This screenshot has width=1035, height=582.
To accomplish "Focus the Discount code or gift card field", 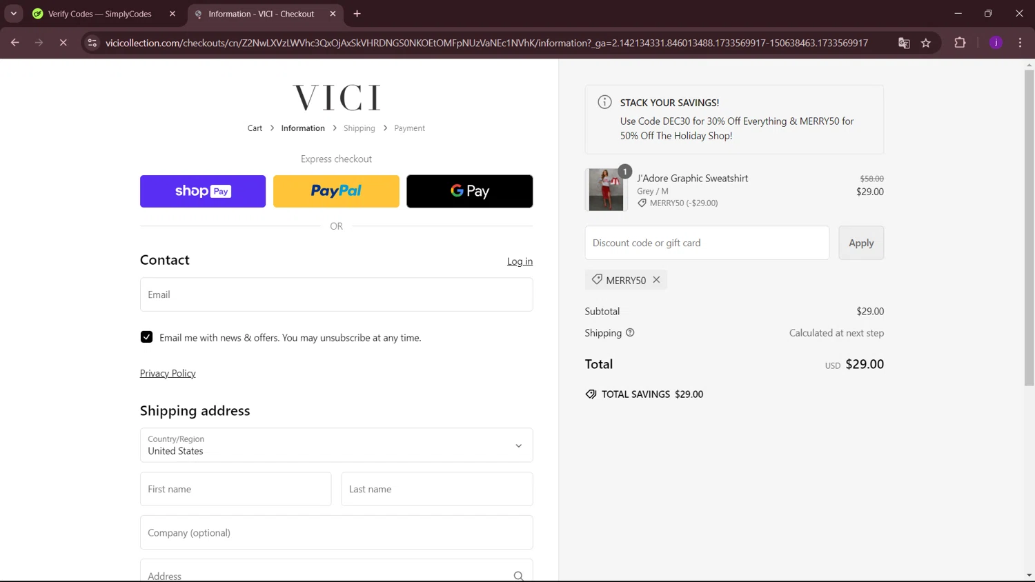I will click(707, 243).
